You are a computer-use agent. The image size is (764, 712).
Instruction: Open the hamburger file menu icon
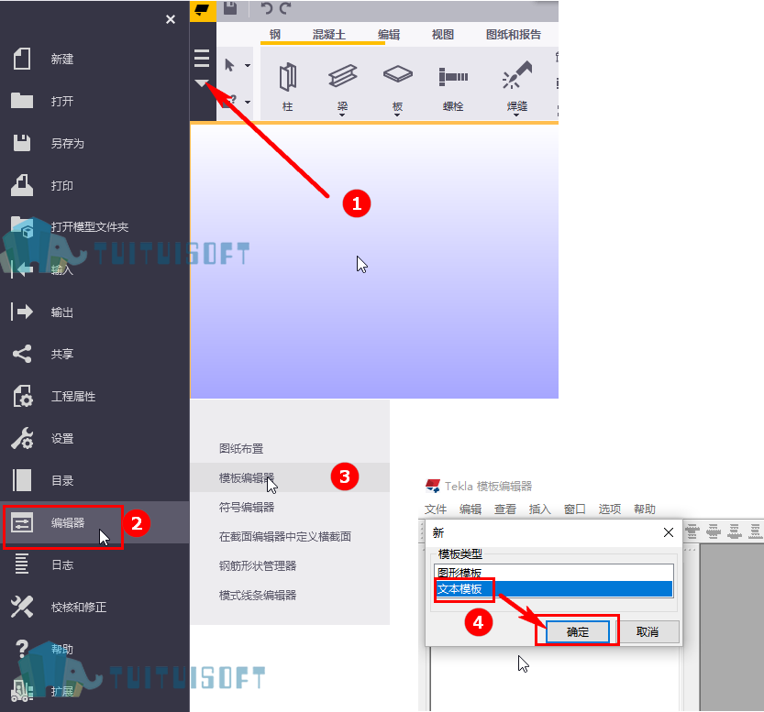(x=202, y=58)
